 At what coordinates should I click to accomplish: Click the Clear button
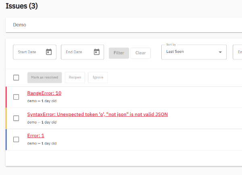click(x=140, y=53)
